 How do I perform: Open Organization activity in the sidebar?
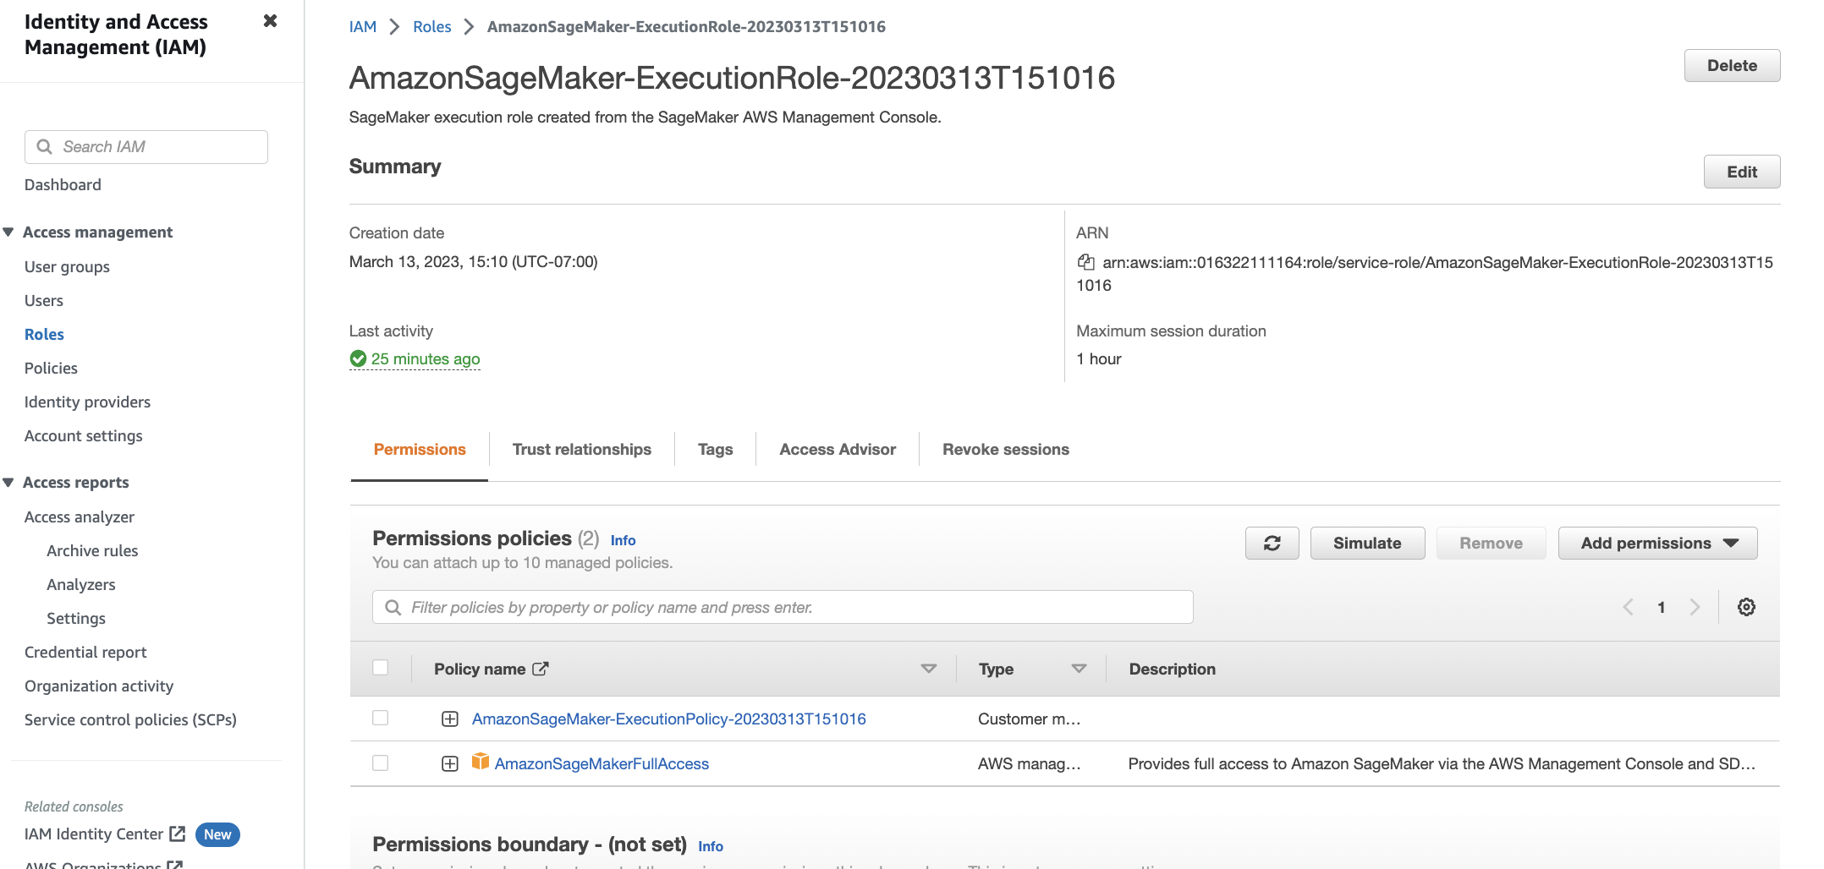pyautogui.click(x=99, y=686)
